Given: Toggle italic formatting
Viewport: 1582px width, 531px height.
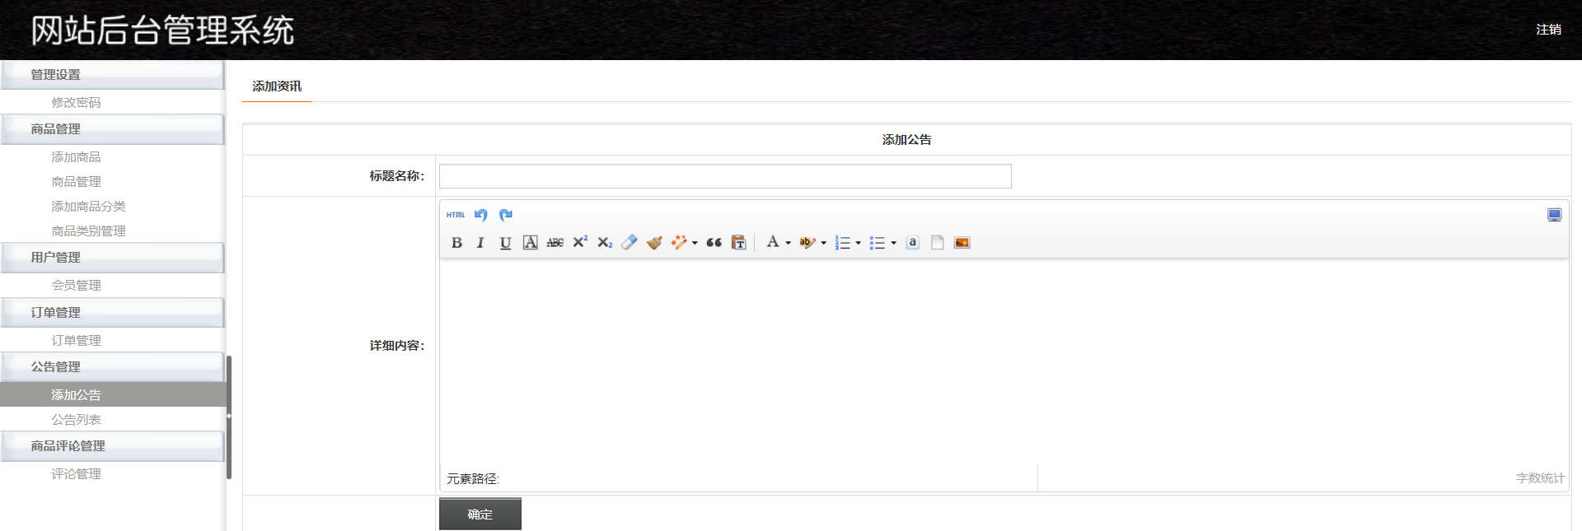Looking at the screenshot, I should click(480, 243).
